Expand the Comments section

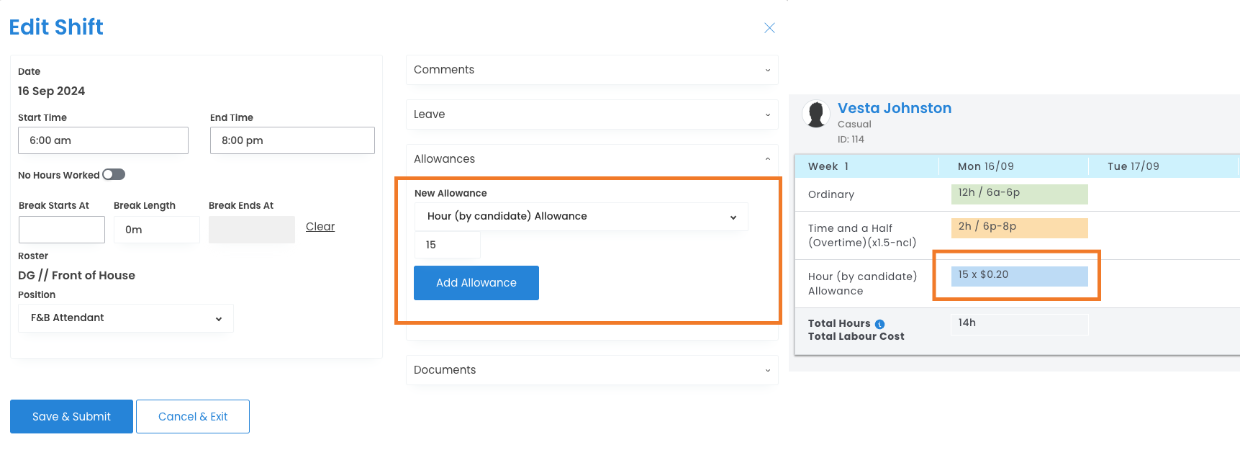592,70
